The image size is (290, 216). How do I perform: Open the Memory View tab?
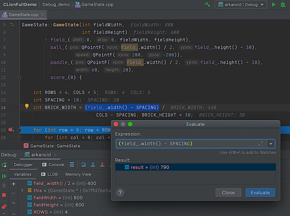point(78,174)
